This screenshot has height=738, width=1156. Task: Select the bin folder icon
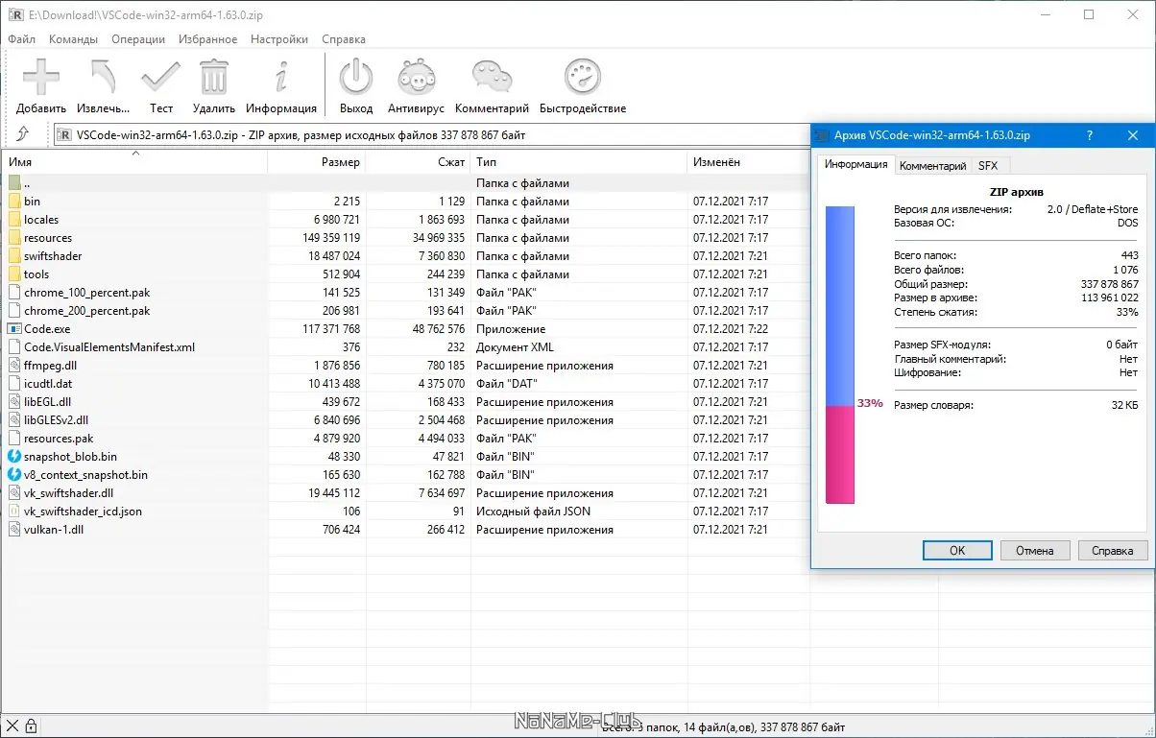click(14, 202)
